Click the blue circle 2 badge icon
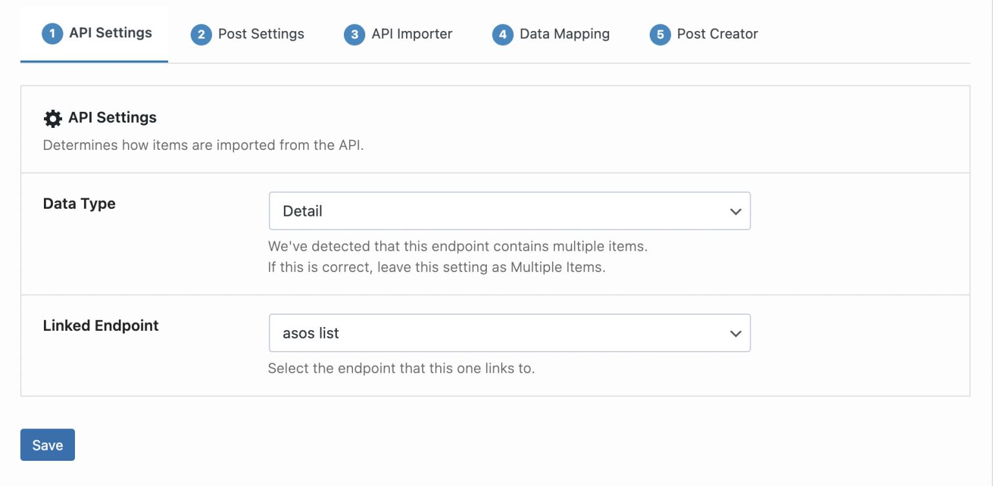The width and height of the screenshot is (993, 486). [201, 34]
